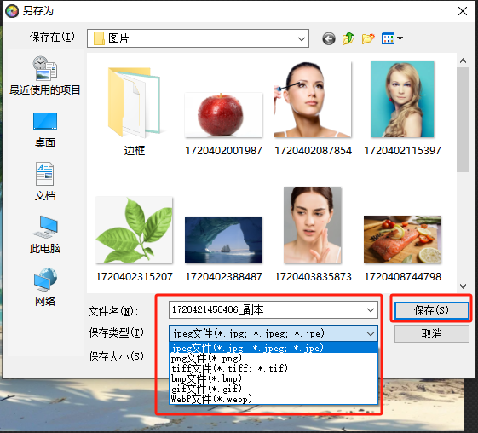Choose bmp文件(*.bmp) from list
Screen dimensions: 478x433
[x=274, y=378]
